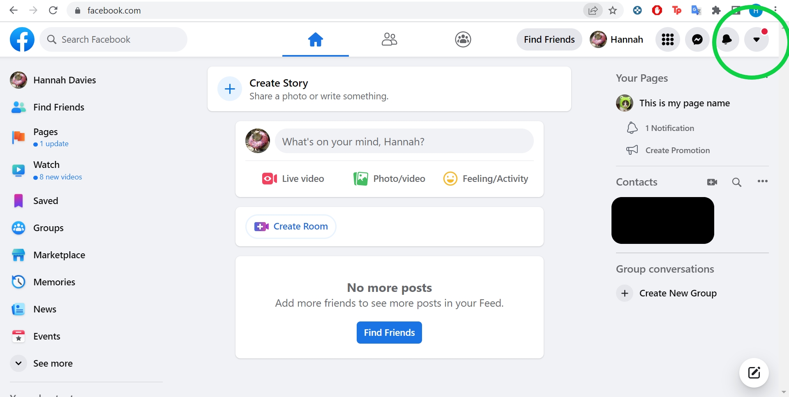Open the menu grid icon
The width and height of the screenshot is (789, 397).
668,39
